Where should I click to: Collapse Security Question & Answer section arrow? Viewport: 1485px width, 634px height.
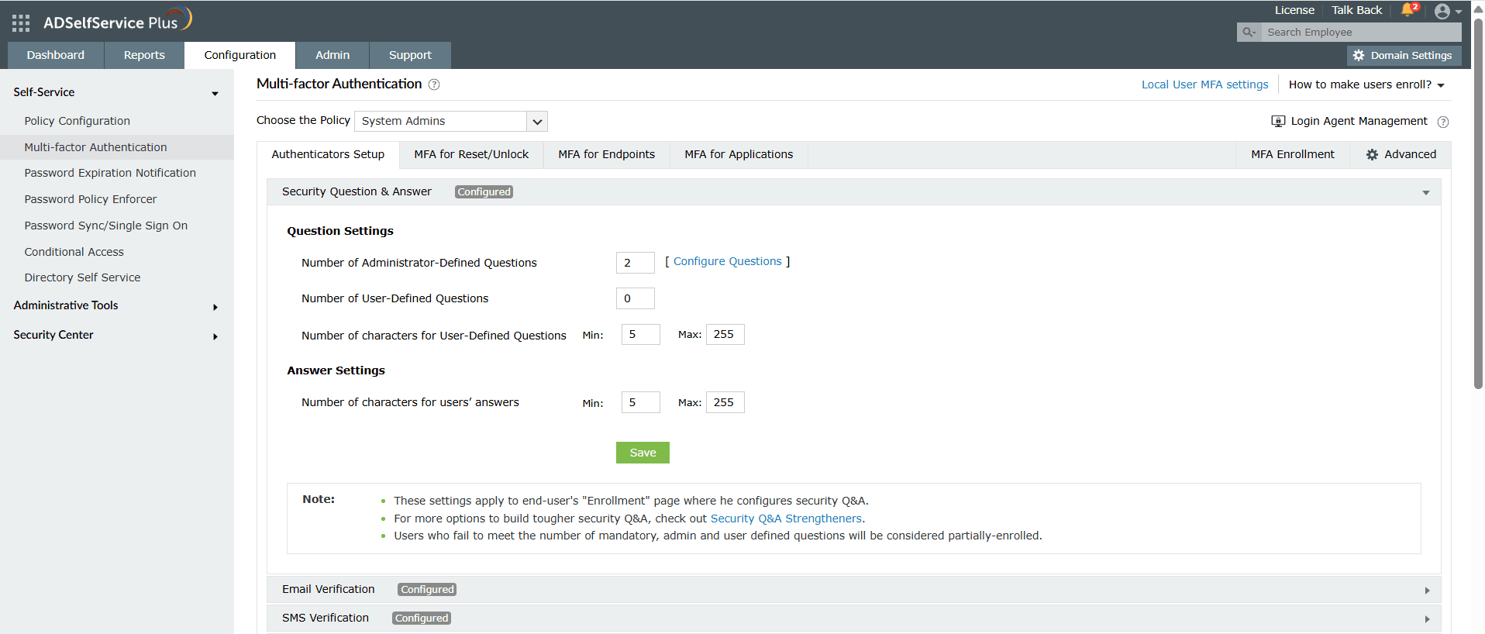point(1426,192)
